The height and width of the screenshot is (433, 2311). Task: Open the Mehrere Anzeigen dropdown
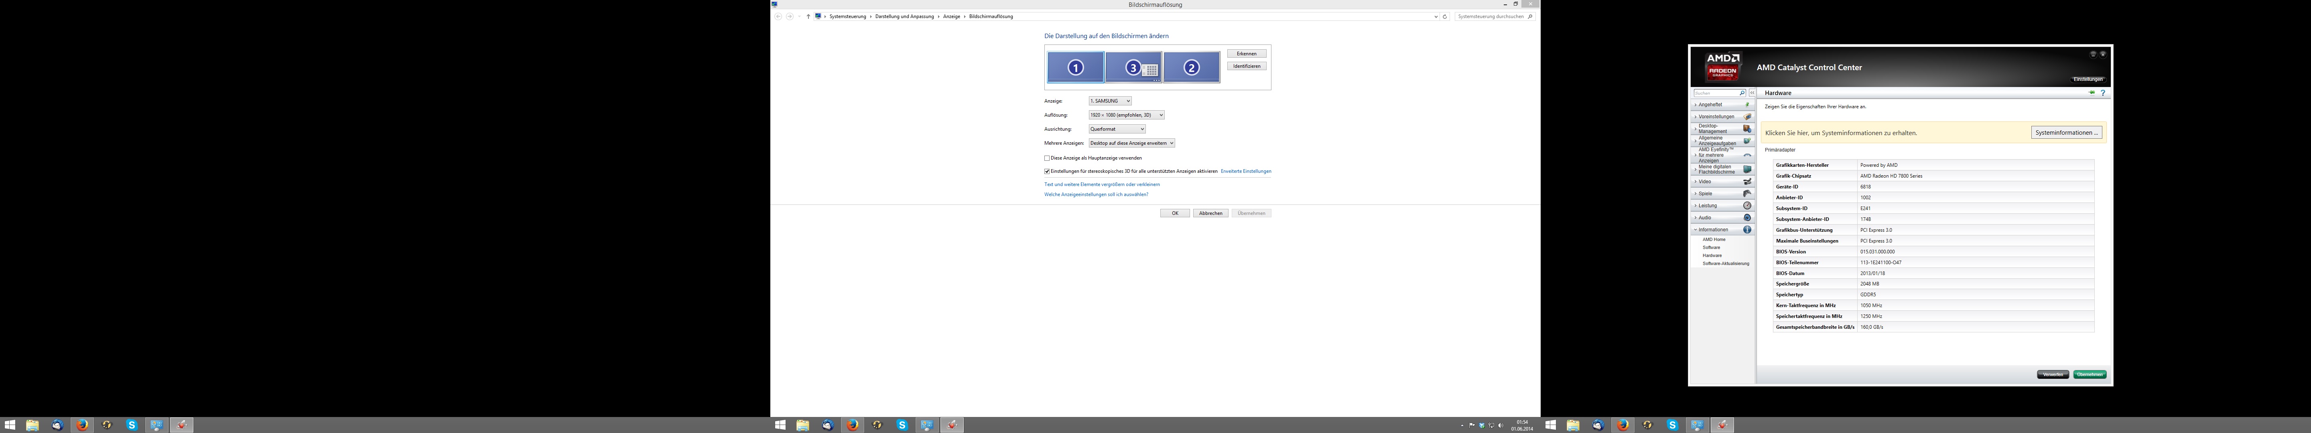coord(1131,144)
